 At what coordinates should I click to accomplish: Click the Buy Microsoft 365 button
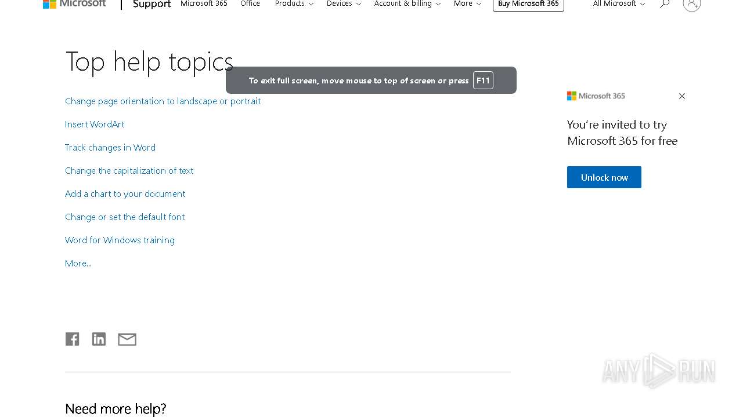pos(528,4)
